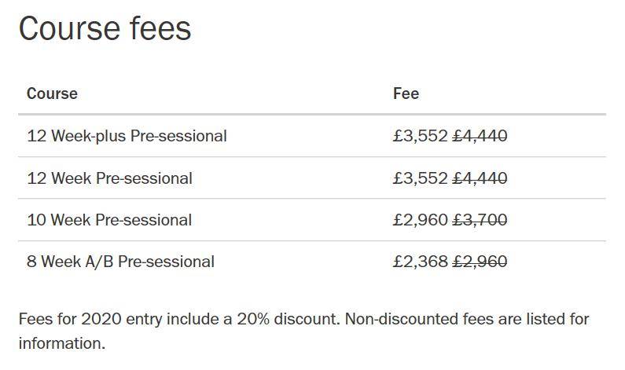Select the 12 Week-plus Pre-sessional course name
This screenshot has height=370, width=625.
point(127,136)
